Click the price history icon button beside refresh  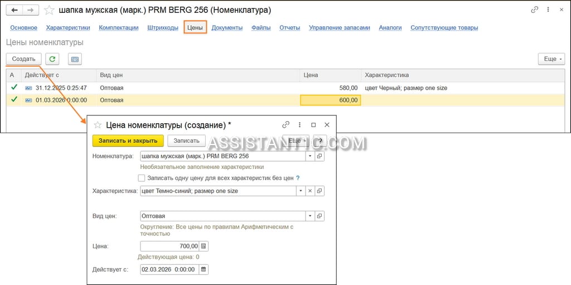75,59
